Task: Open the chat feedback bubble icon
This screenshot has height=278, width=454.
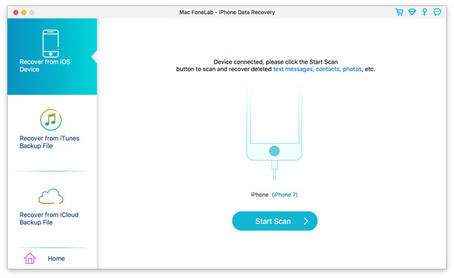Action: point(437,12)
